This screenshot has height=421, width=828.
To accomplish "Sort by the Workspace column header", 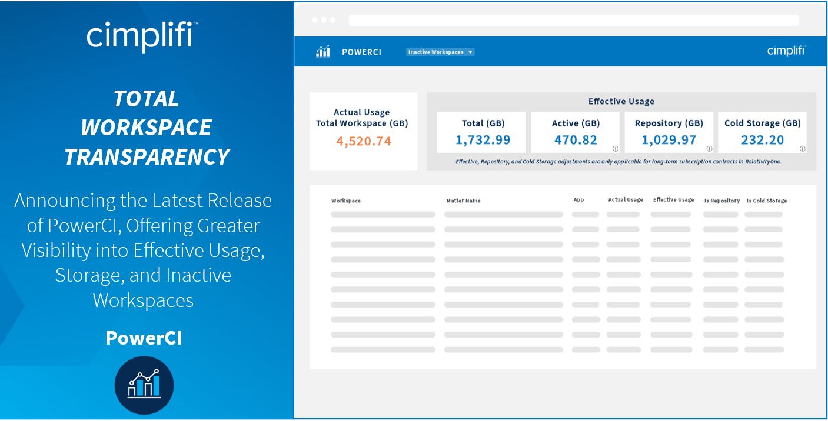I will pyautogui.click(x=346, y=201).
